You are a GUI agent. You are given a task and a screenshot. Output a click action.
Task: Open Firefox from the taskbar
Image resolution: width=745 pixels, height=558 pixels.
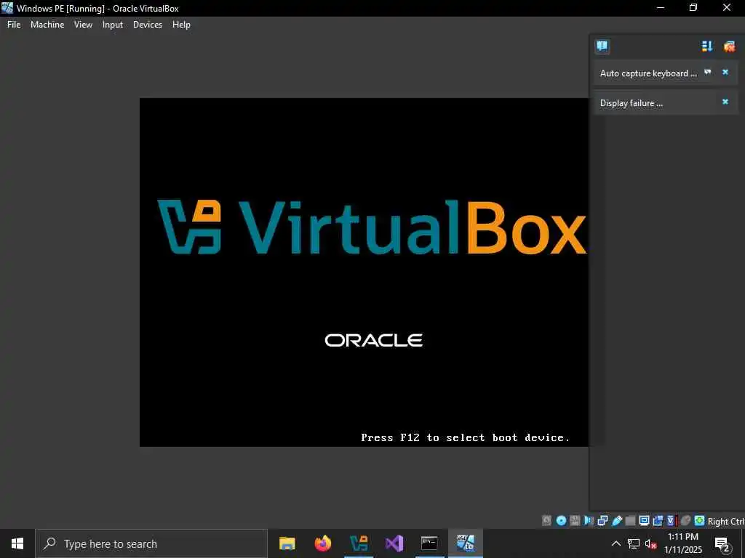click(322, 543)
